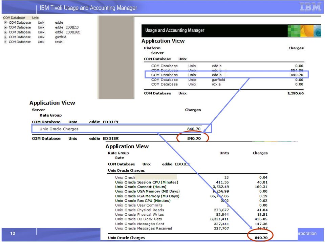
Task: Expand the tree node for eddie EDDIE920
Action: tap(6, 32)
